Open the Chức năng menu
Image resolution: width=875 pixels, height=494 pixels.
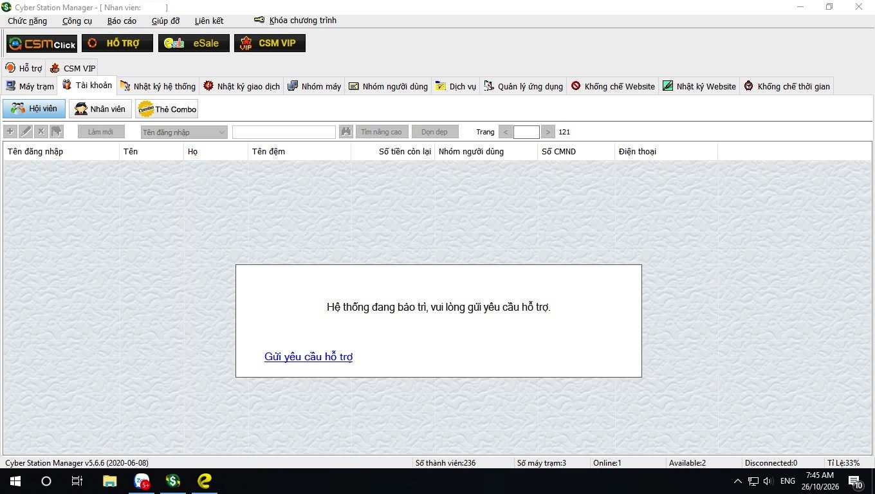28,21
